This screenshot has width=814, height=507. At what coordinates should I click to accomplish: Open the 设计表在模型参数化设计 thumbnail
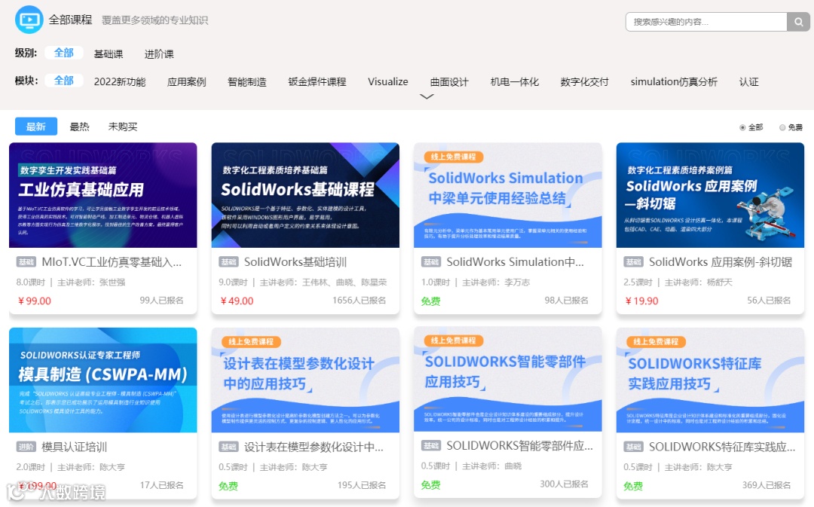(x=305, y=380)
